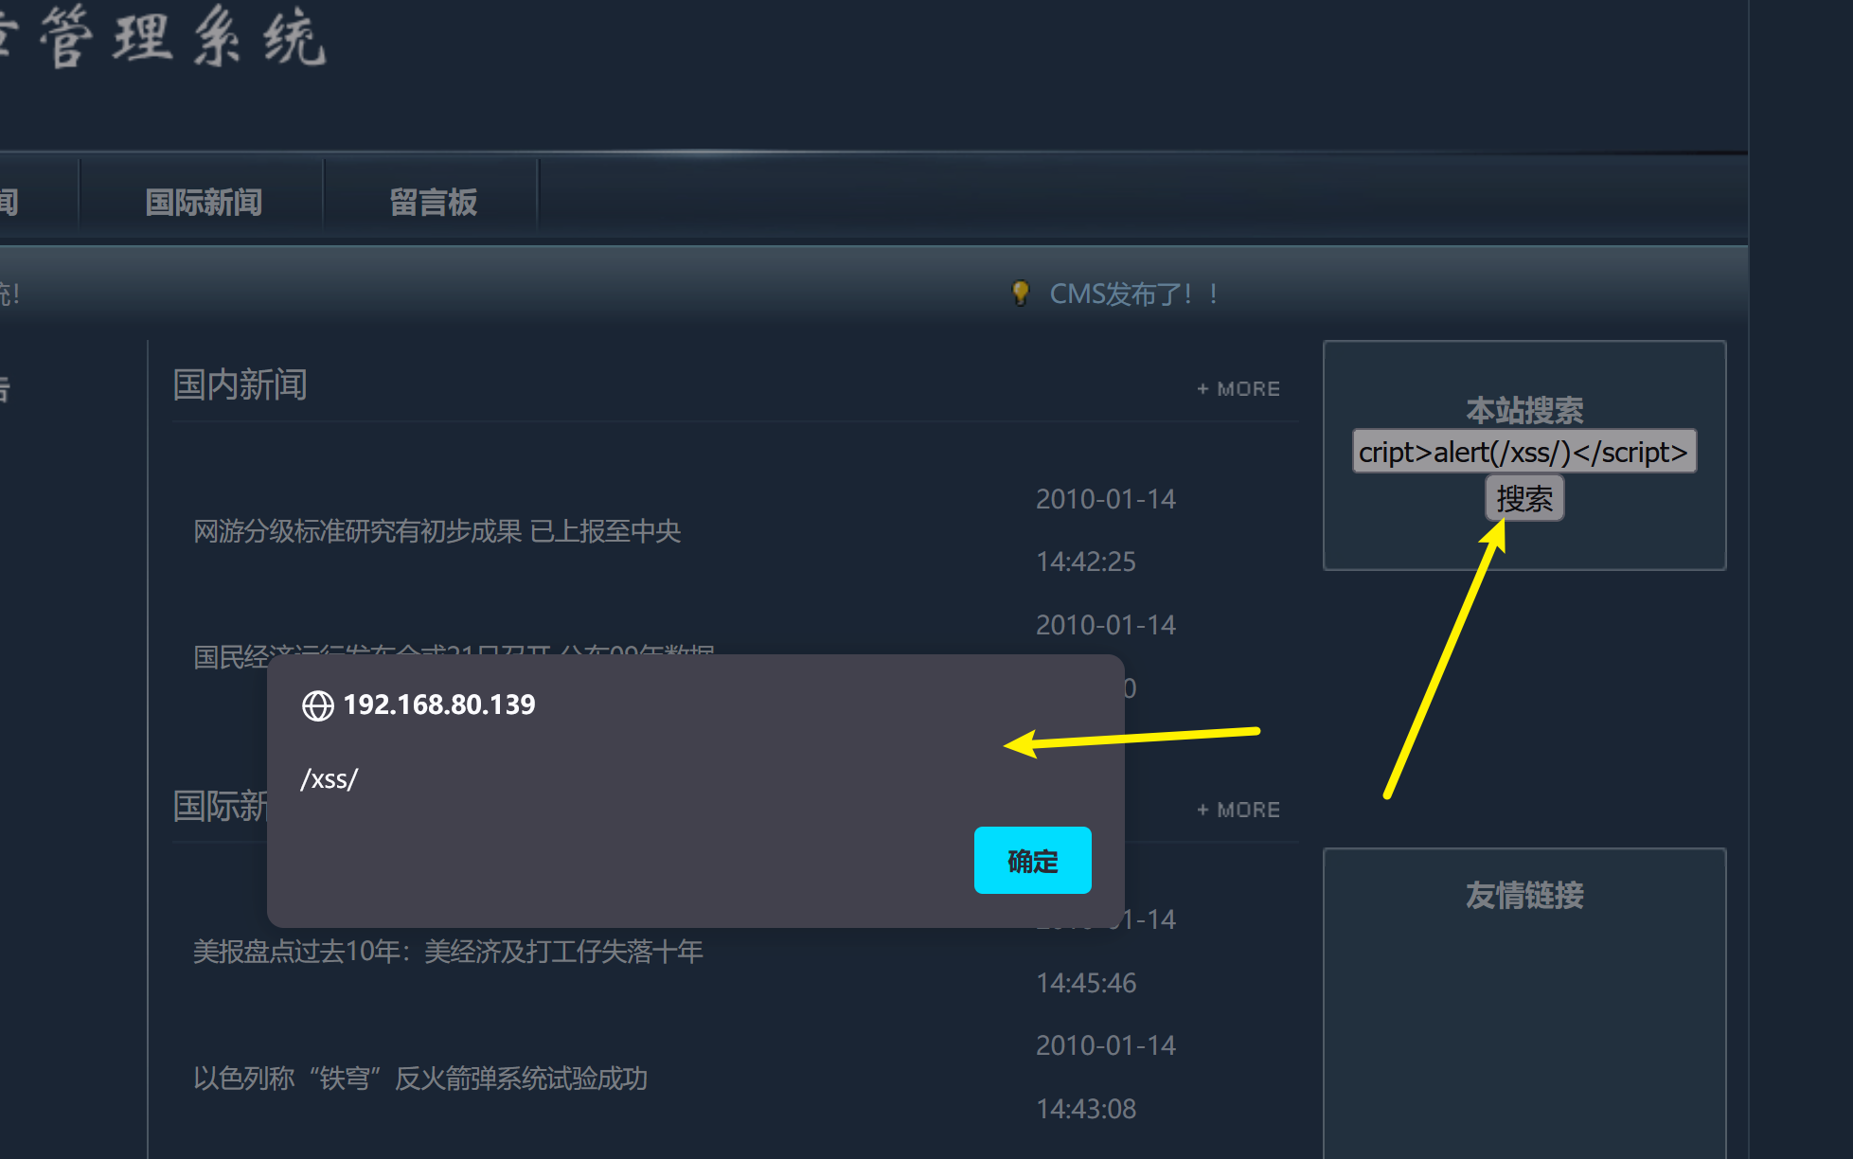Image resolution: width=1853 pixels, height=1159 pixels.
Task: Click the 192.168.80.139 dialog origin text
Action: [438, 705]
